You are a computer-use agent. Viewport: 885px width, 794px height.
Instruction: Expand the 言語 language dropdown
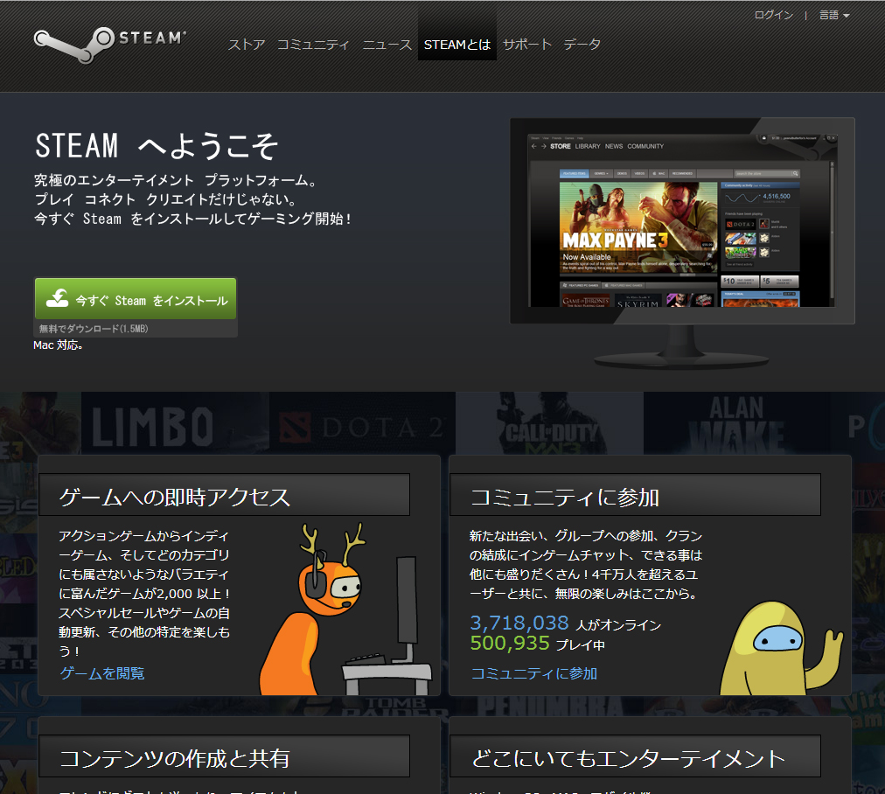pyautogui.click(x=834, y=15)
